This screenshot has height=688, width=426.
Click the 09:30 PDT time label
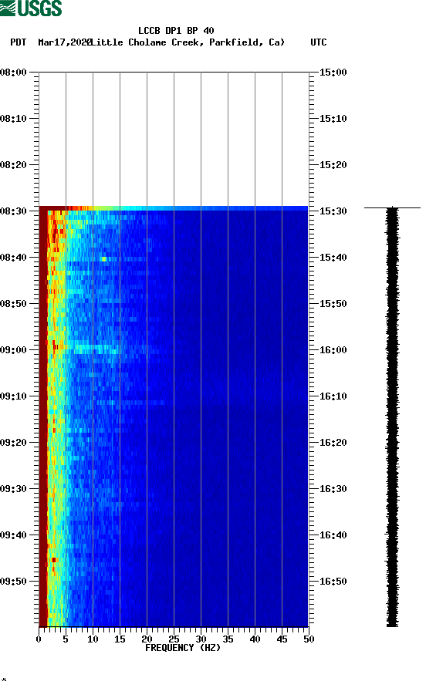(x=14, y=489)
